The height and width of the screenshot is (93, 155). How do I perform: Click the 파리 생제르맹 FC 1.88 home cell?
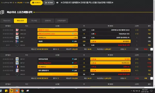pos(58,70)
